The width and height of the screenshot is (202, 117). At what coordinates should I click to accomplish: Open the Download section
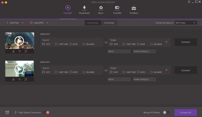[84, 10]
